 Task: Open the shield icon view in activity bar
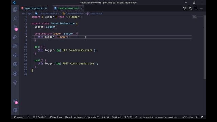(x=15, y=64)
